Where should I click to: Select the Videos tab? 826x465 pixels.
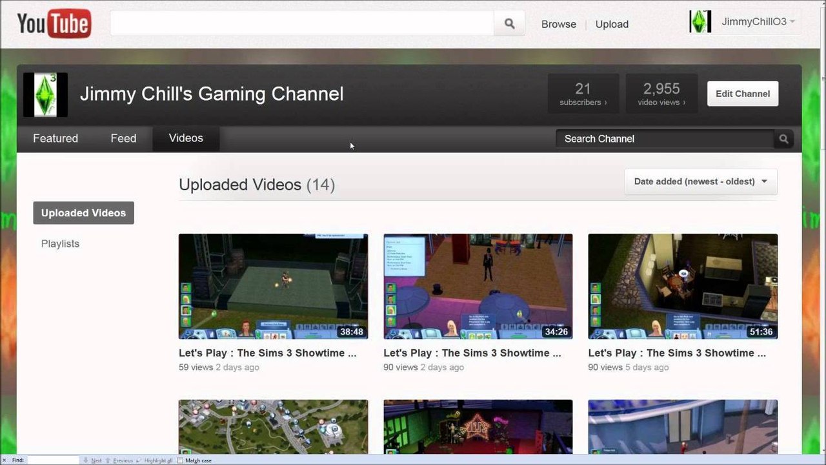coord(186,138)
